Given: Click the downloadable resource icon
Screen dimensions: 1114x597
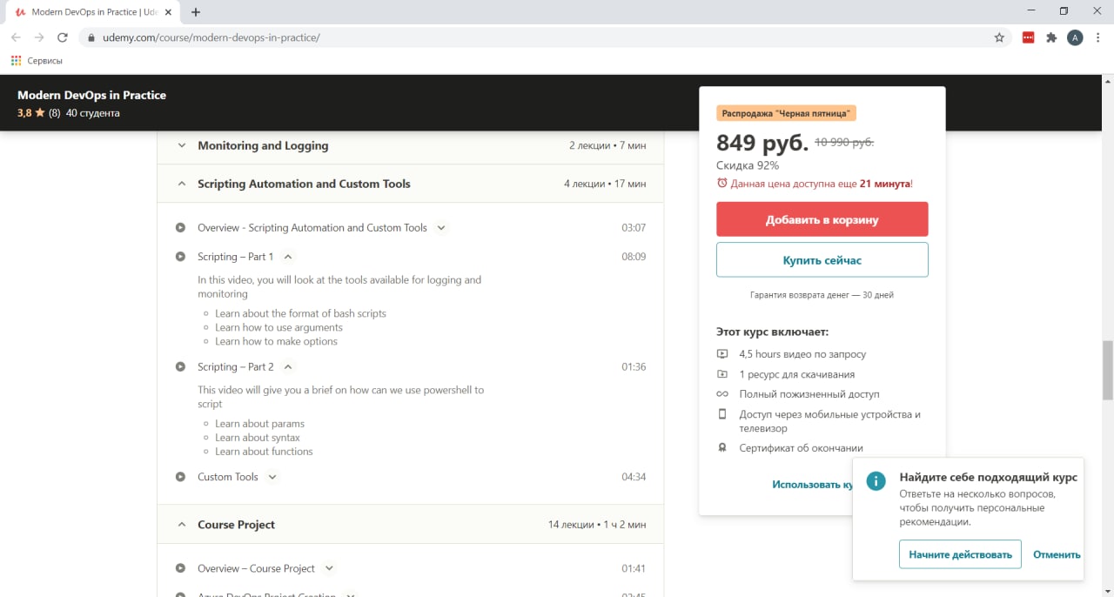Looking at the screenshot, I should tap(721, 374).
